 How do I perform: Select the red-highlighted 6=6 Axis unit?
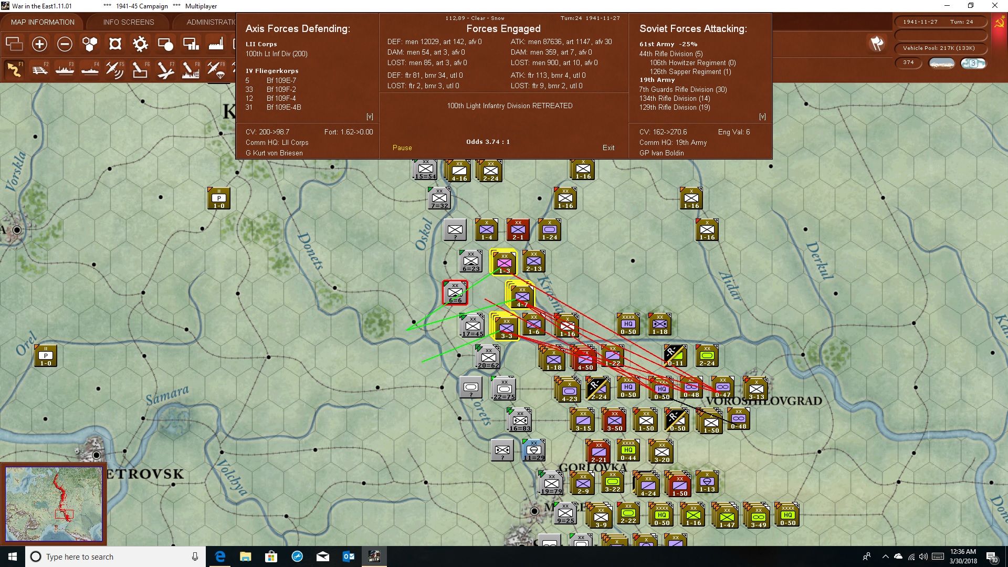455,293
